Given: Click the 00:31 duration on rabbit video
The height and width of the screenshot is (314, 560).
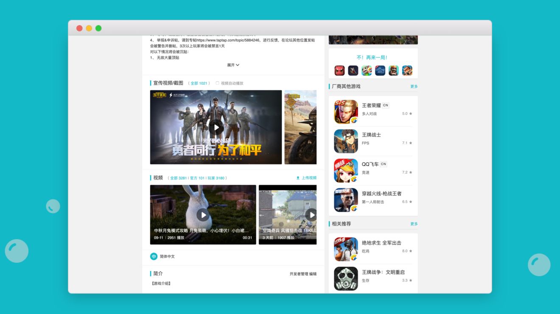Looking at the screenshot, I should pyautogui.click(x=247, y=238).
